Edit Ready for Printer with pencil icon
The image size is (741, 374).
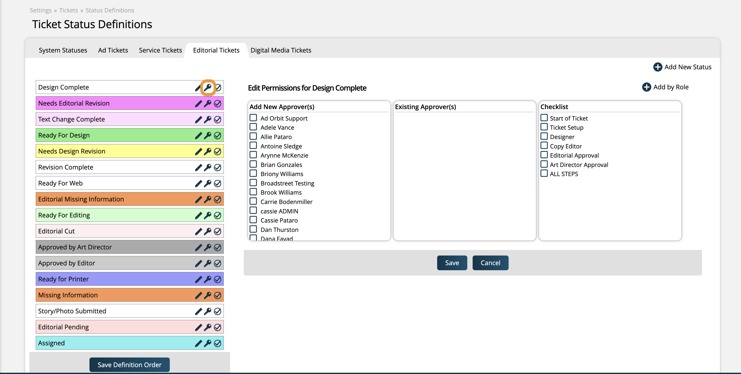(198, 279)
